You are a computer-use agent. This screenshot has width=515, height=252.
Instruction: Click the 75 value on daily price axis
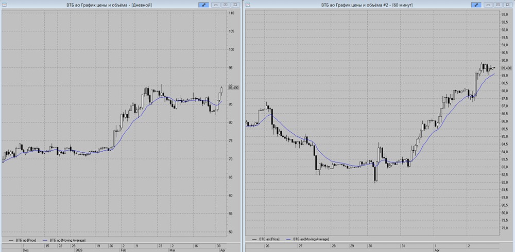(x=231, y=141)
